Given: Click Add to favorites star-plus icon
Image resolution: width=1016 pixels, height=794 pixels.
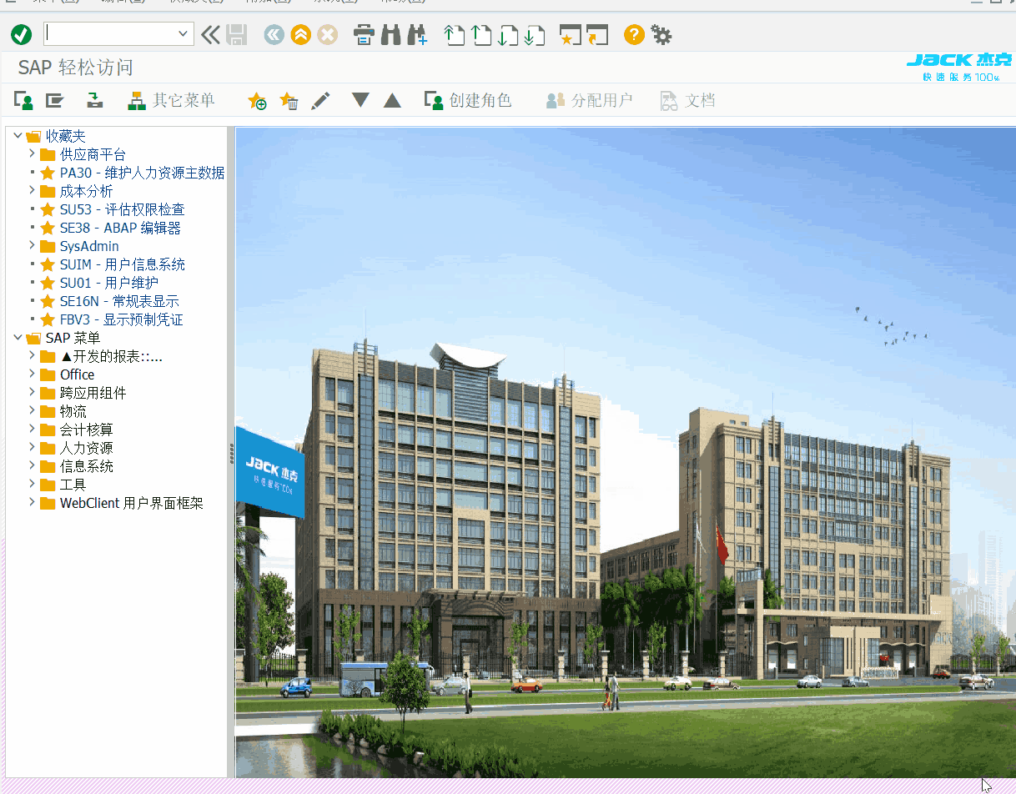Looking at the screenshot, I should (x=257, y=101).
